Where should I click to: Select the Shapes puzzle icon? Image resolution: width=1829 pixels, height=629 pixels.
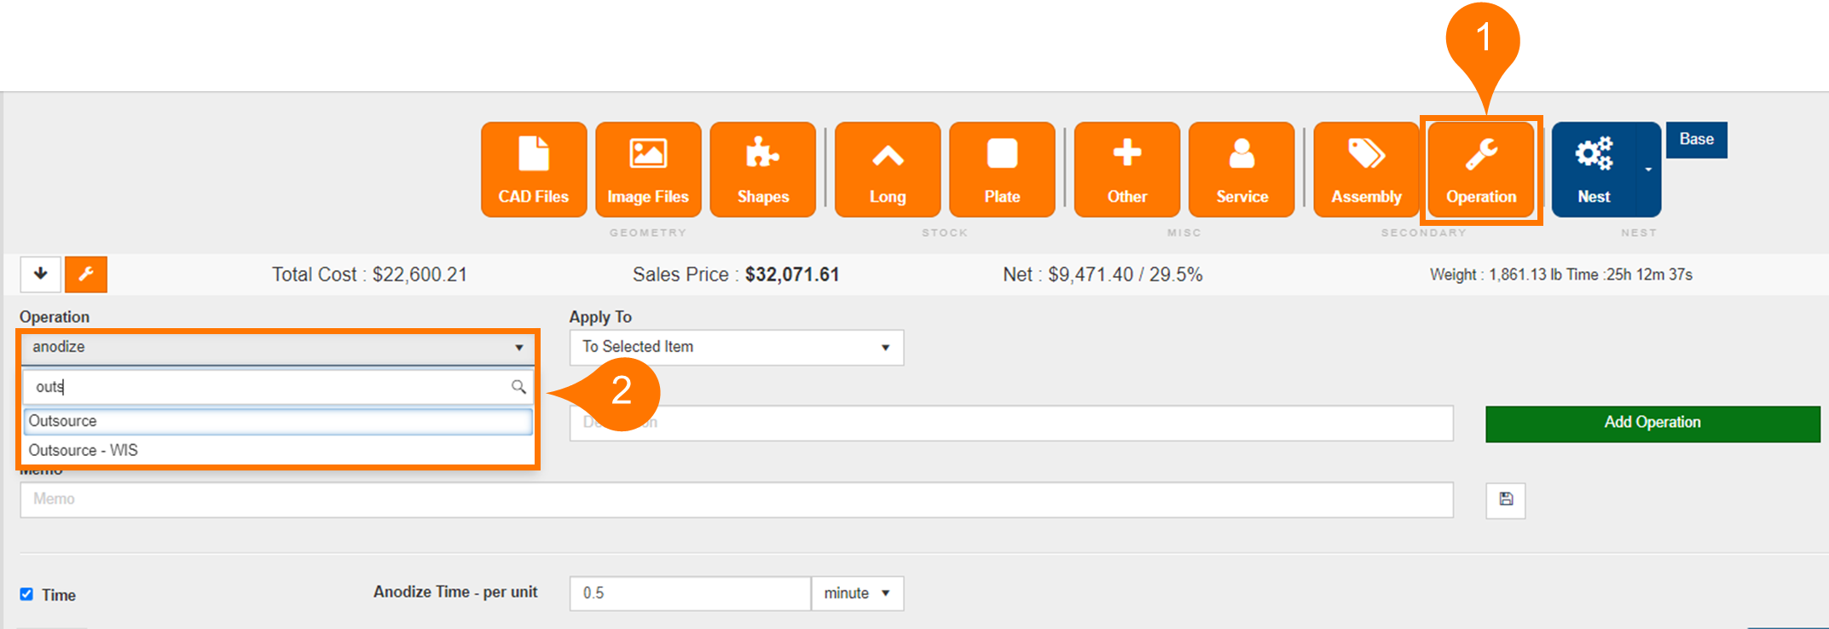(x=762, y=170)
